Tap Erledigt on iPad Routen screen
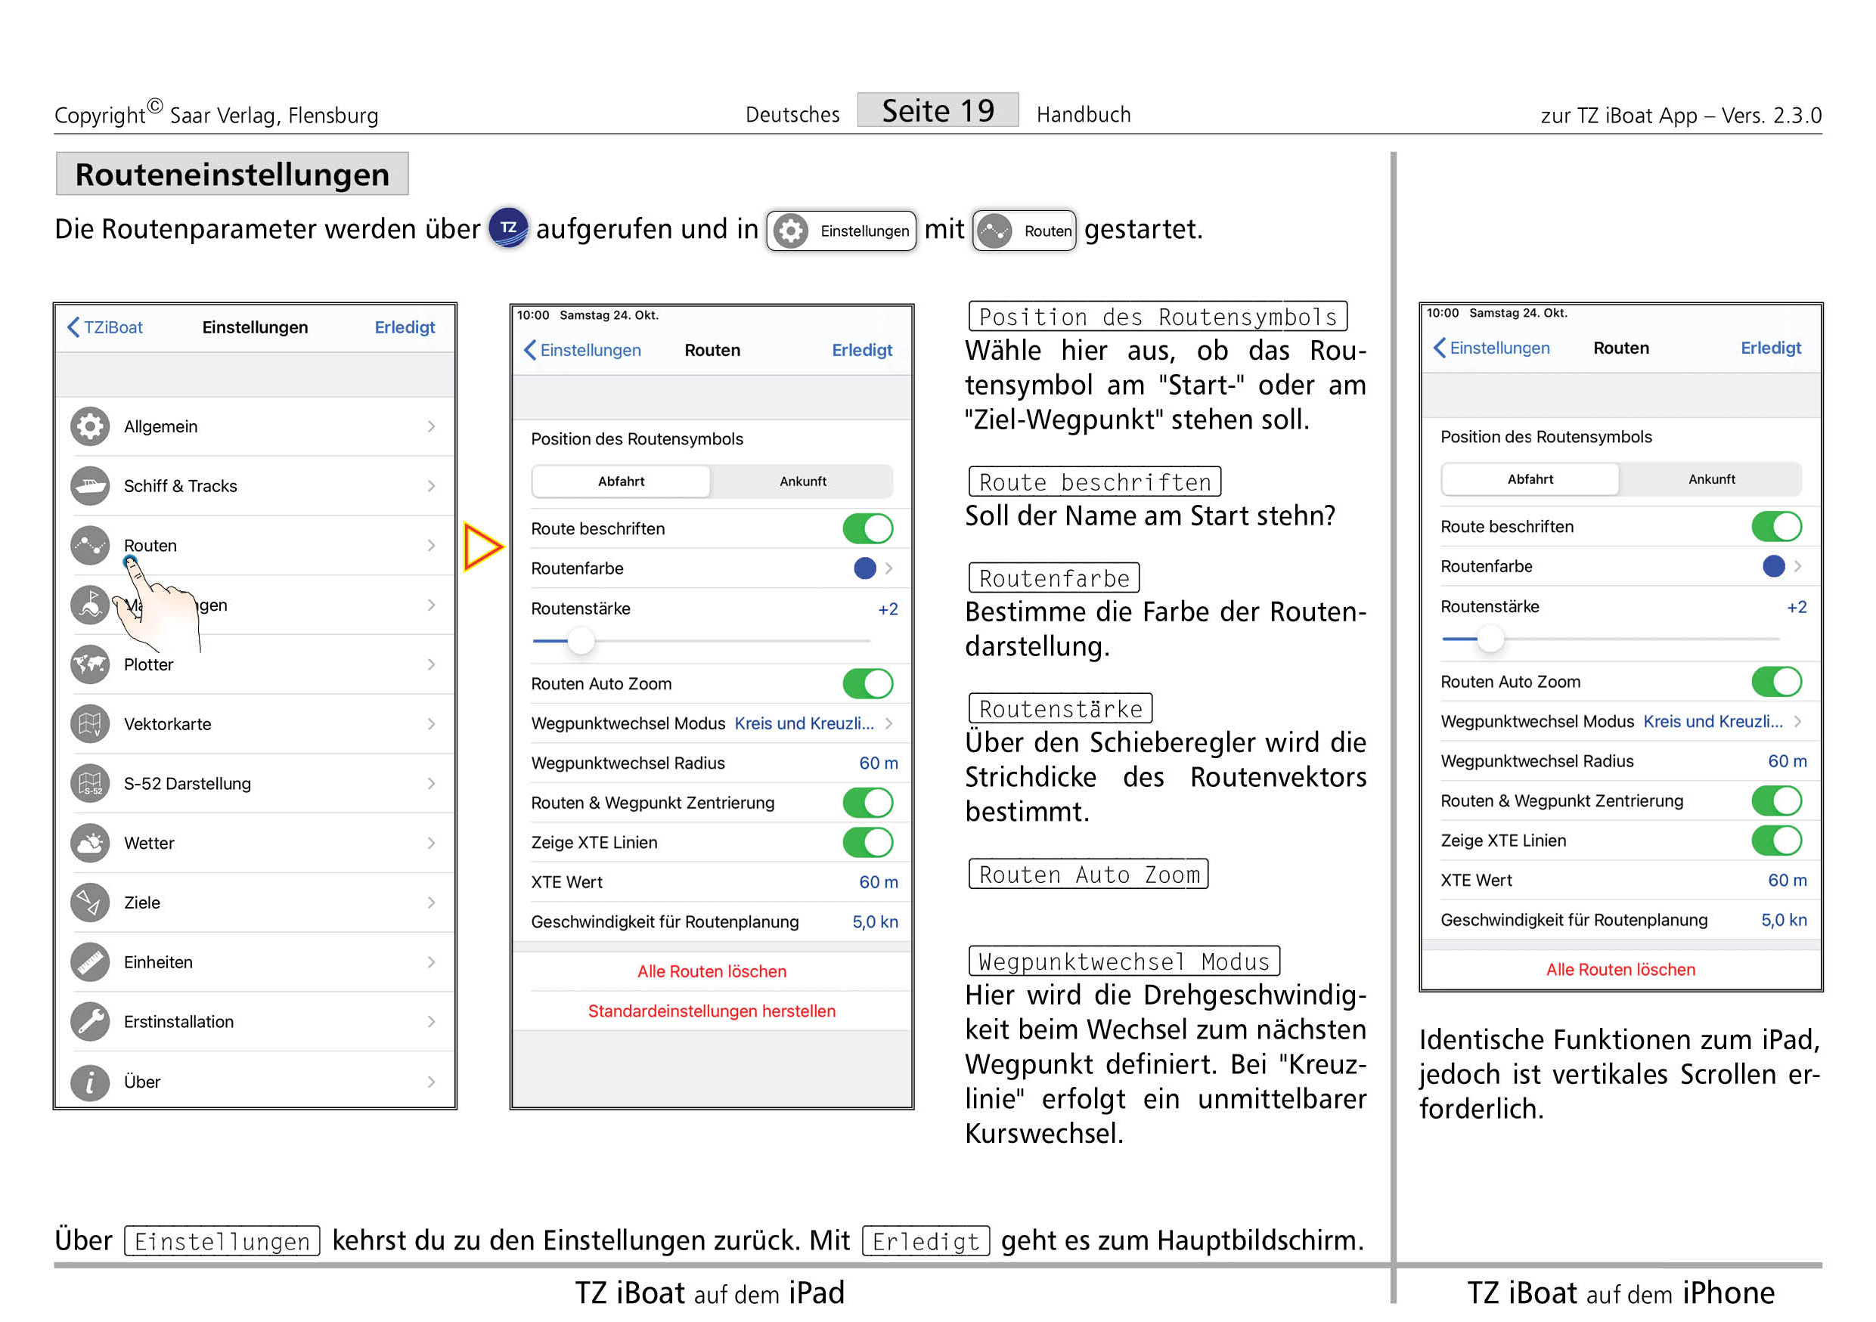The image size is (1876, 1322). point(862,350)
